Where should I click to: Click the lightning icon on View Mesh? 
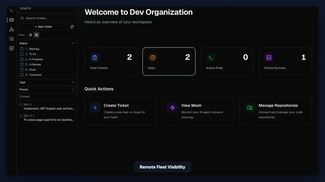172,108
